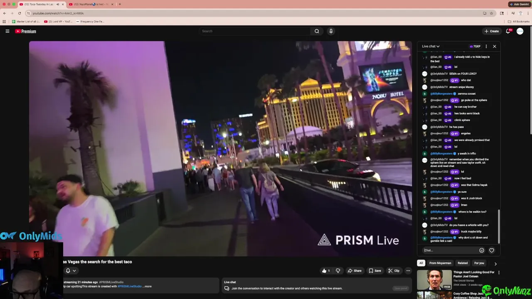Screen dimensions: 532x299
Task: Open Chrome three-dot menu
Action: [x=528, y=13]
